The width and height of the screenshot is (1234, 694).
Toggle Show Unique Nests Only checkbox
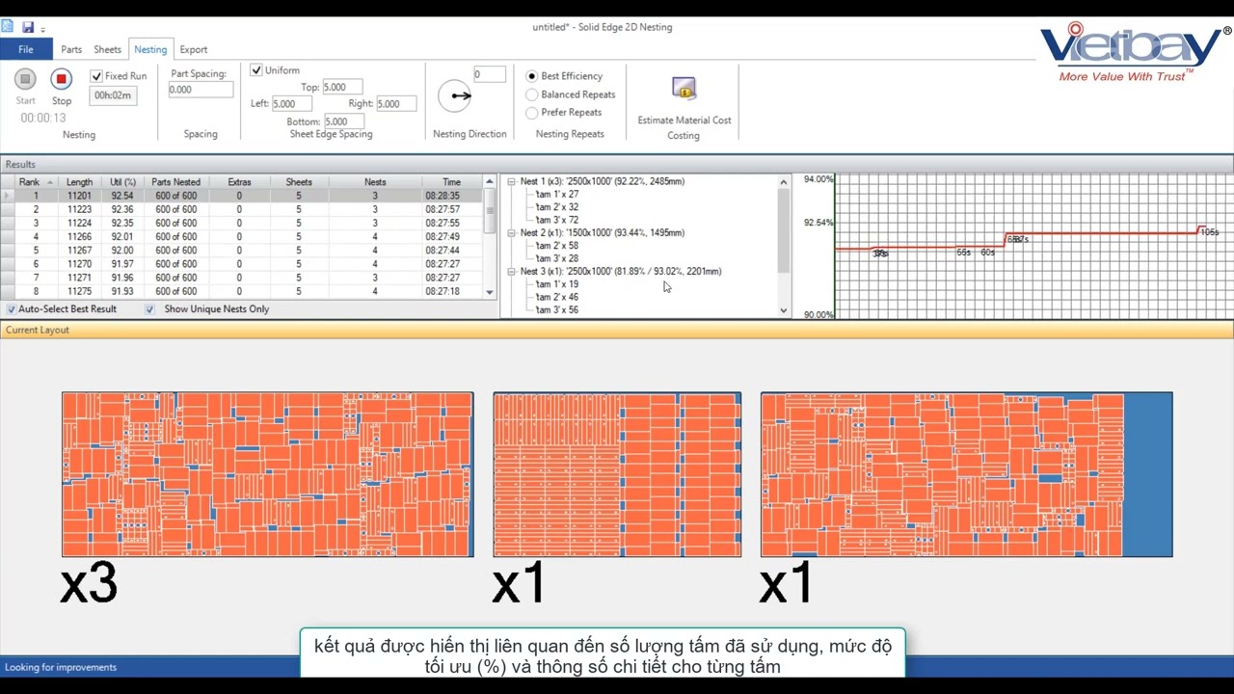(x=149, y=309)
